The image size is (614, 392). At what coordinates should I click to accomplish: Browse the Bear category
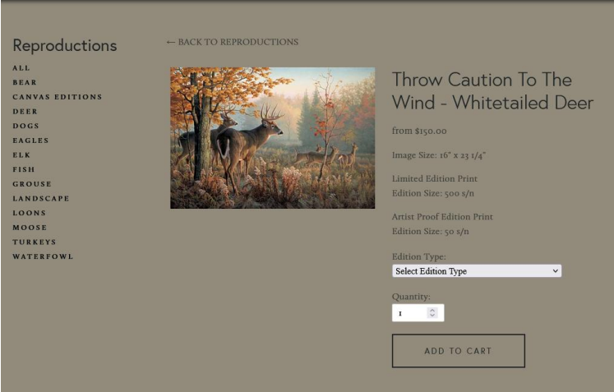click(25, 83)
